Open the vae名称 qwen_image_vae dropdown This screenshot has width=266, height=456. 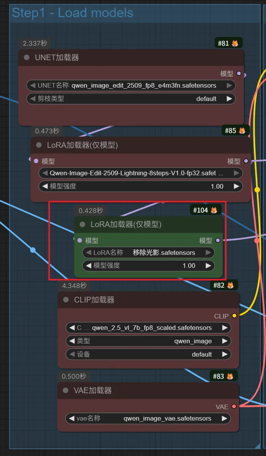click(x=148, y=419)
